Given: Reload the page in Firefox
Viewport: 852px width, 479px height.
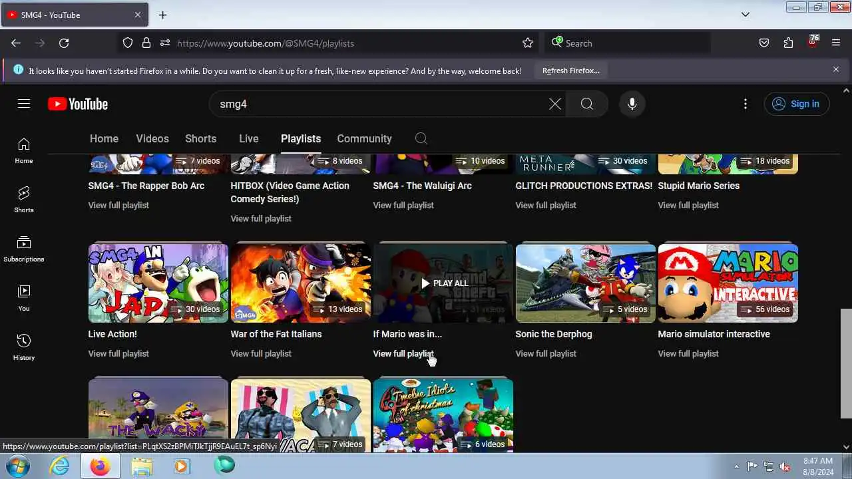Looking at the screenshot, I should (x=64, y=43).
